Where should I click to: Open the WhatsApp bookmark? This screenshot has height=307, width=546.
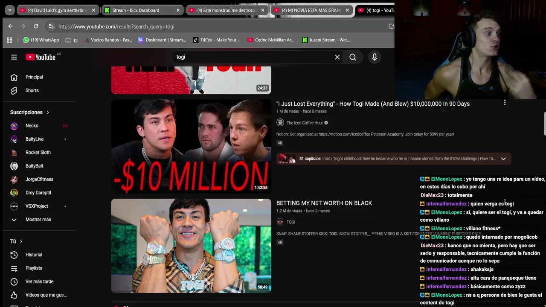(x=41, y=40)
